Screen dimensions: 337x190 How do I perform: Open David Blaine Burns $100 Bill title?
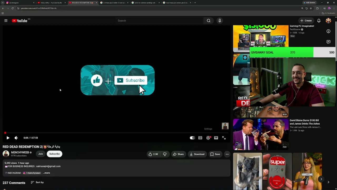[x=305, y=122]
